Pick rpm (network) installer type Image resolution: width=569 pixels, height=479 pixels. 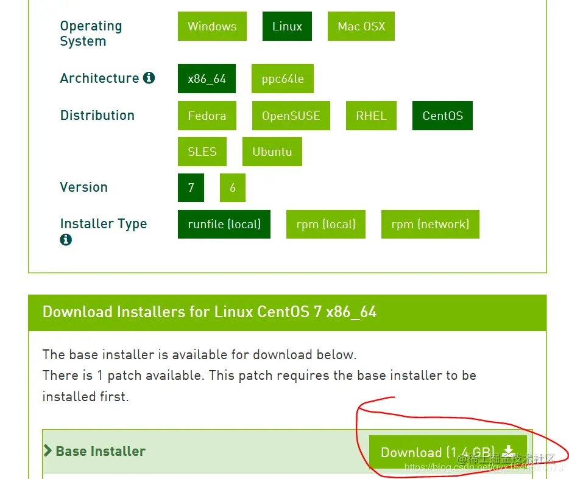(x=430, y=224)
